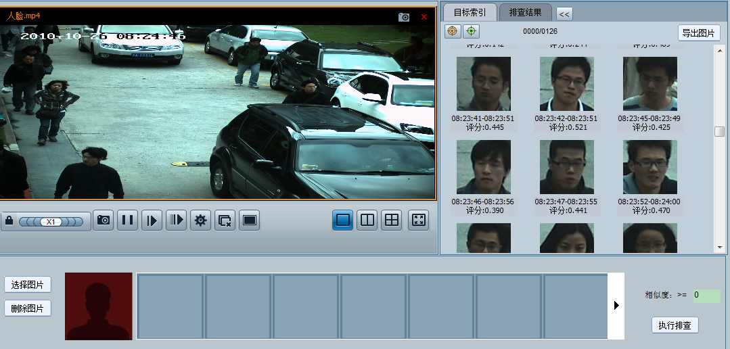The width and height of the screenshot is (730, 349).
Task: Click the 导出图片 button
Action: pos(699,33)
